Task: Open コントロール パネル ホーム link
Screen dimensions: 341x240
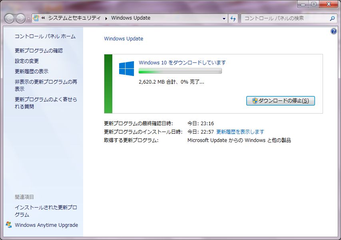Action: pos(45,36)
